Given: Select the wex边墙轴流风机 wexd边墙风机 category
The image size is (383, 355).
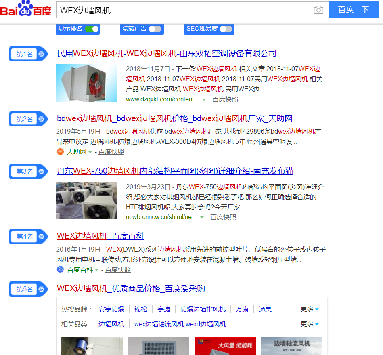Looking at the screenshot, I should tap(180, 324).
